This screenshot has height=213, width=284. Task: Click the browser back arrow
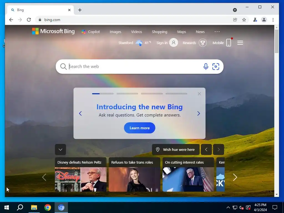click(x=11, y=20)
